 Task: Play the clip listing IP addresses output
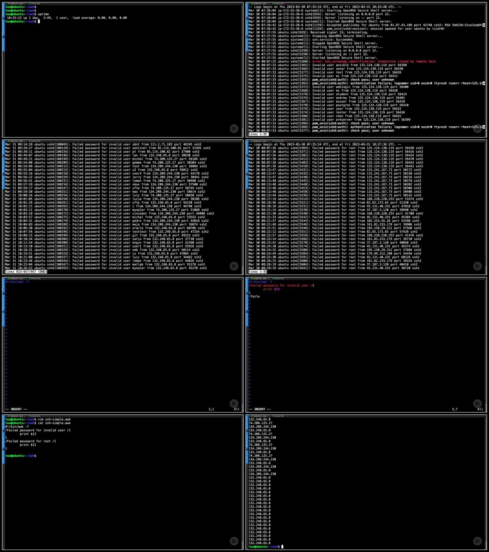coord(477,541)
